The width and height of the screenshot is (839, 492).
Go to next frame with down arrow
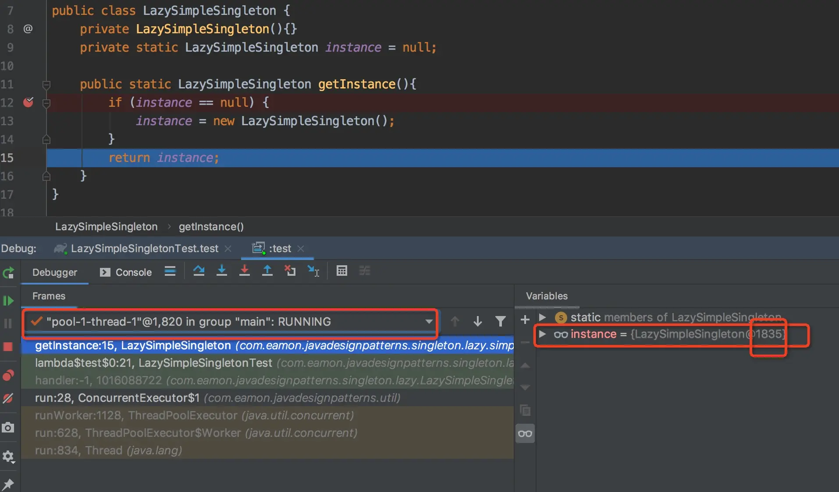pos(478,322)
